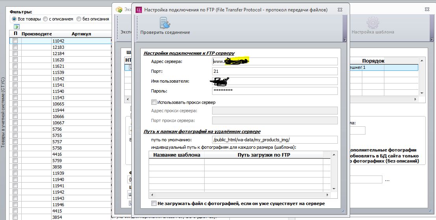This screenshot has height=220, width=436.
Task: Click the Адрес сервера input field
Action: pyautogui.click(x=275, y=61)
